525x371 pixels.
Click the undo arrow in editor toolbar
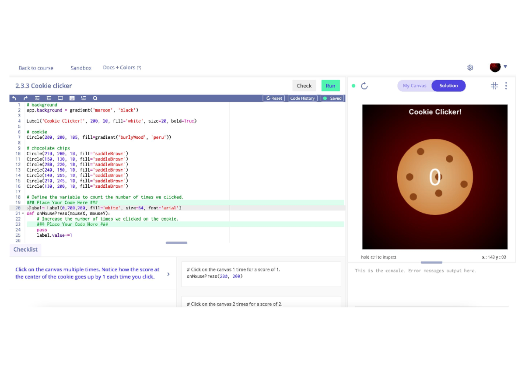(14, 98)
